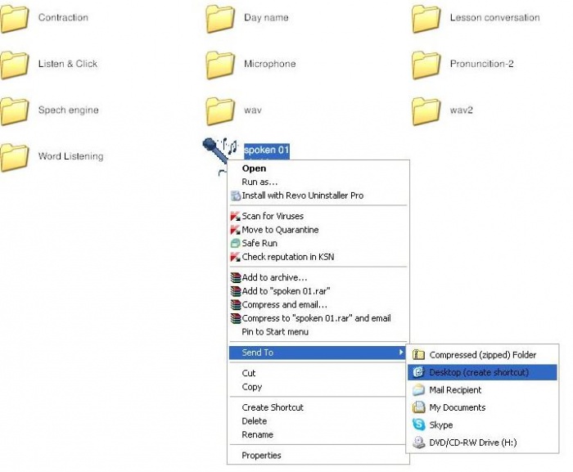Click the "DVD/CD-RW Drive (H:)" label
The width and height of the screenshot is (573, 472).
(473, 443)
